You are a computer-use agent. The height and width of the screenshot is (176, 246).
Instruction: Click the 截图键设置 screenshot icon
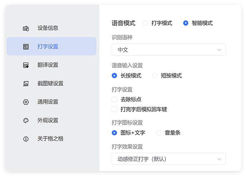coord(26,84)
